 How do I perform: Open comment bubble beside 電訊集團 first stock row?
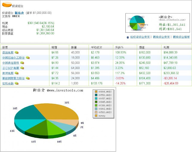tap(16, 52)
